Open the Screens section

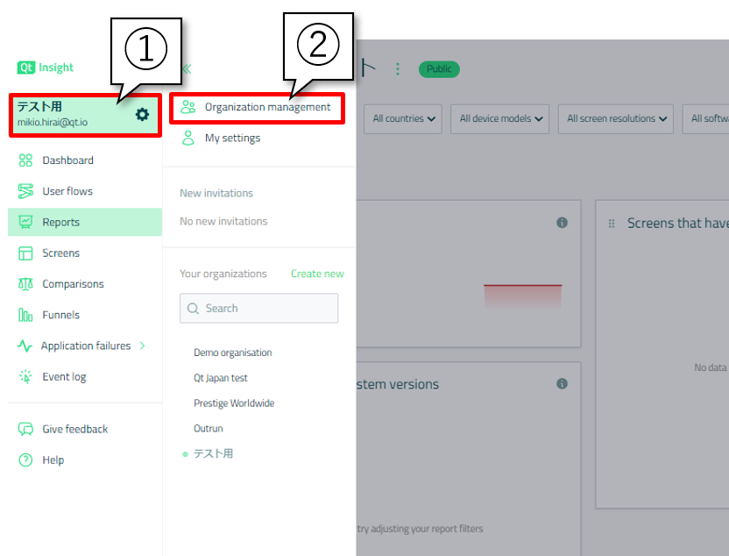60,253
